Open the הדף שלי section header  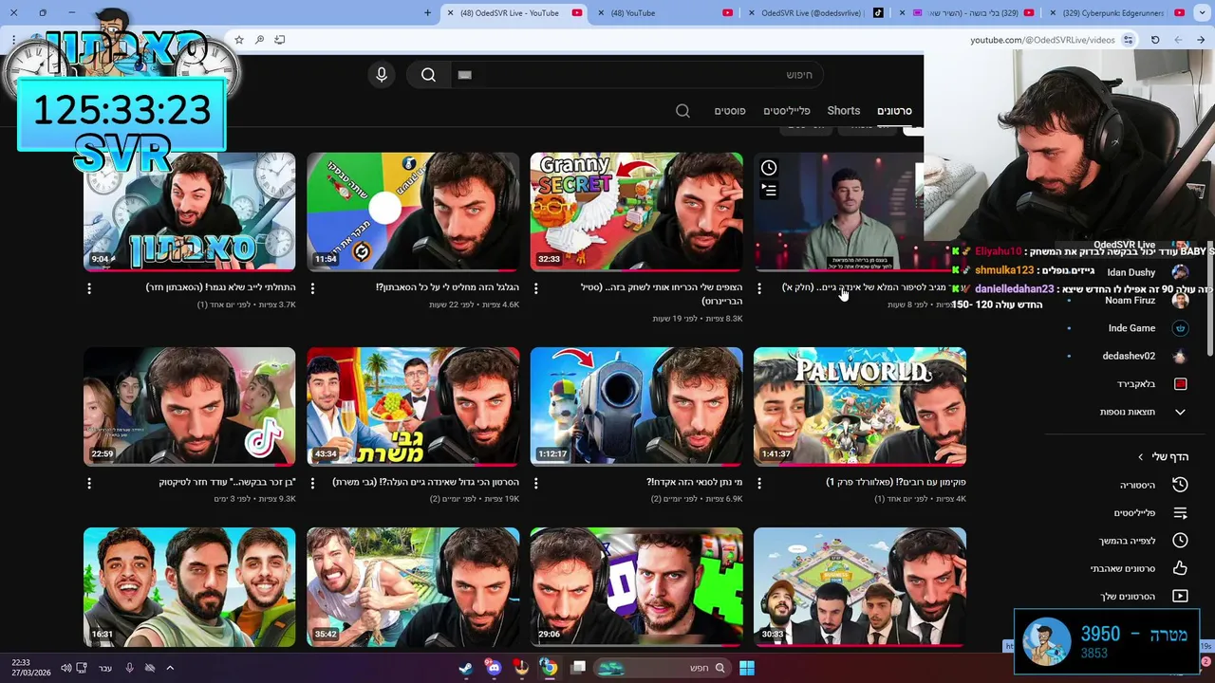(x=1163, y=456)
